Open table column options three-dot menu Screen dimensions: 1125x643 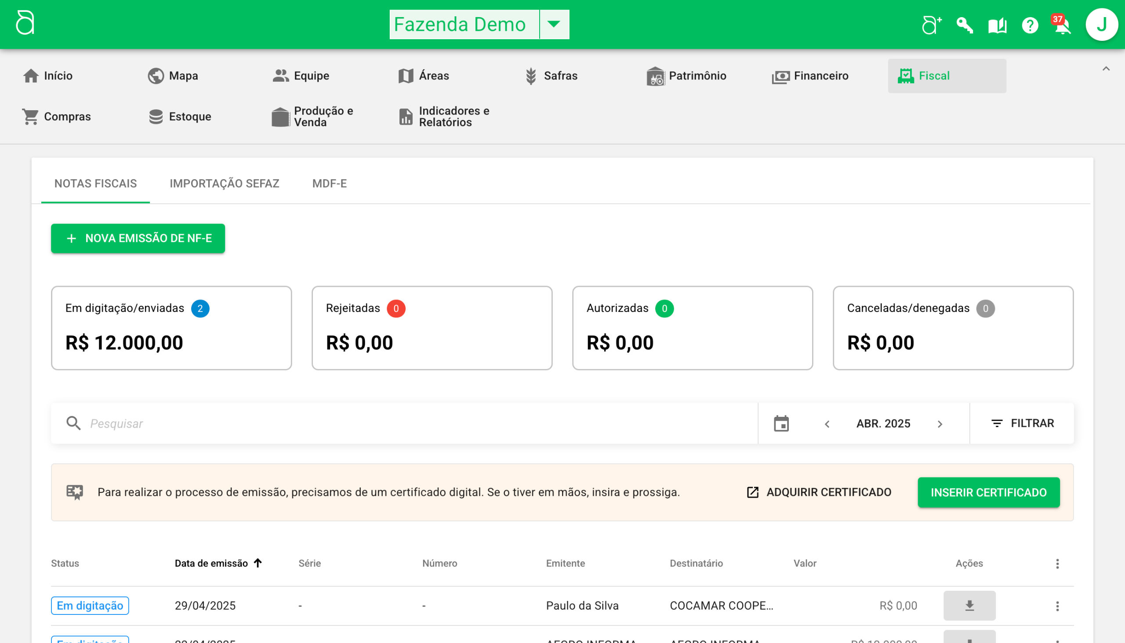pyautogui.click(x=1057, y=564)
